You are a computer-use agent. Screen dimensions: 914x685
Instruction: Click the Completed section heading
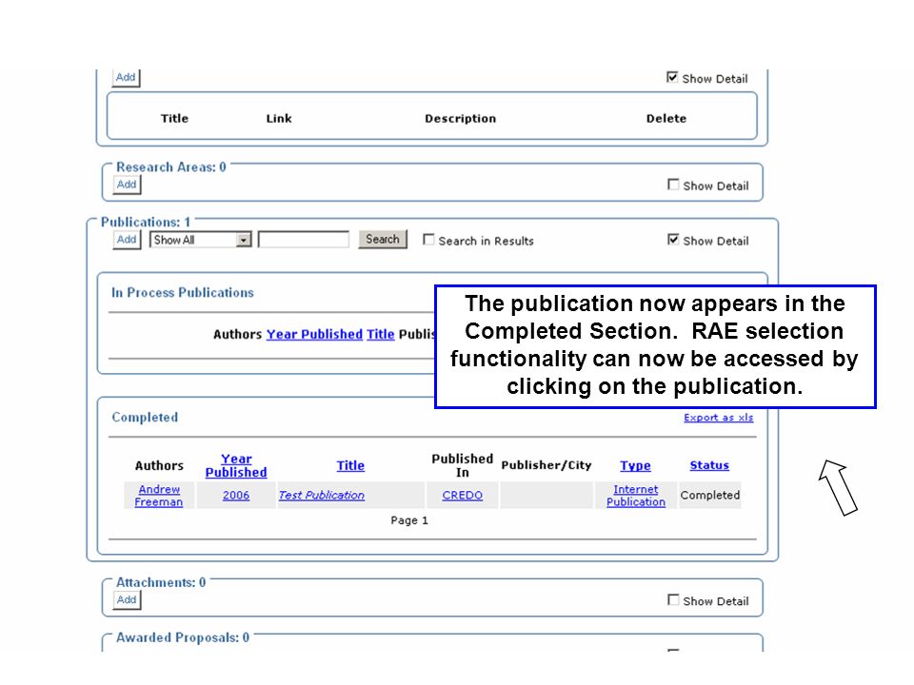(x=145, y=418)
